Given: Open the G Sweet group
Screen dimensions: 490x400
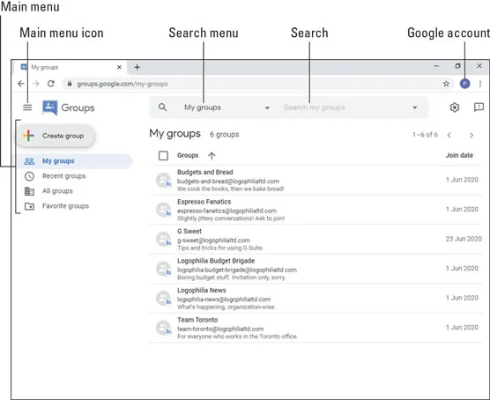Looking at the screenshot, I should pos(316,240).
